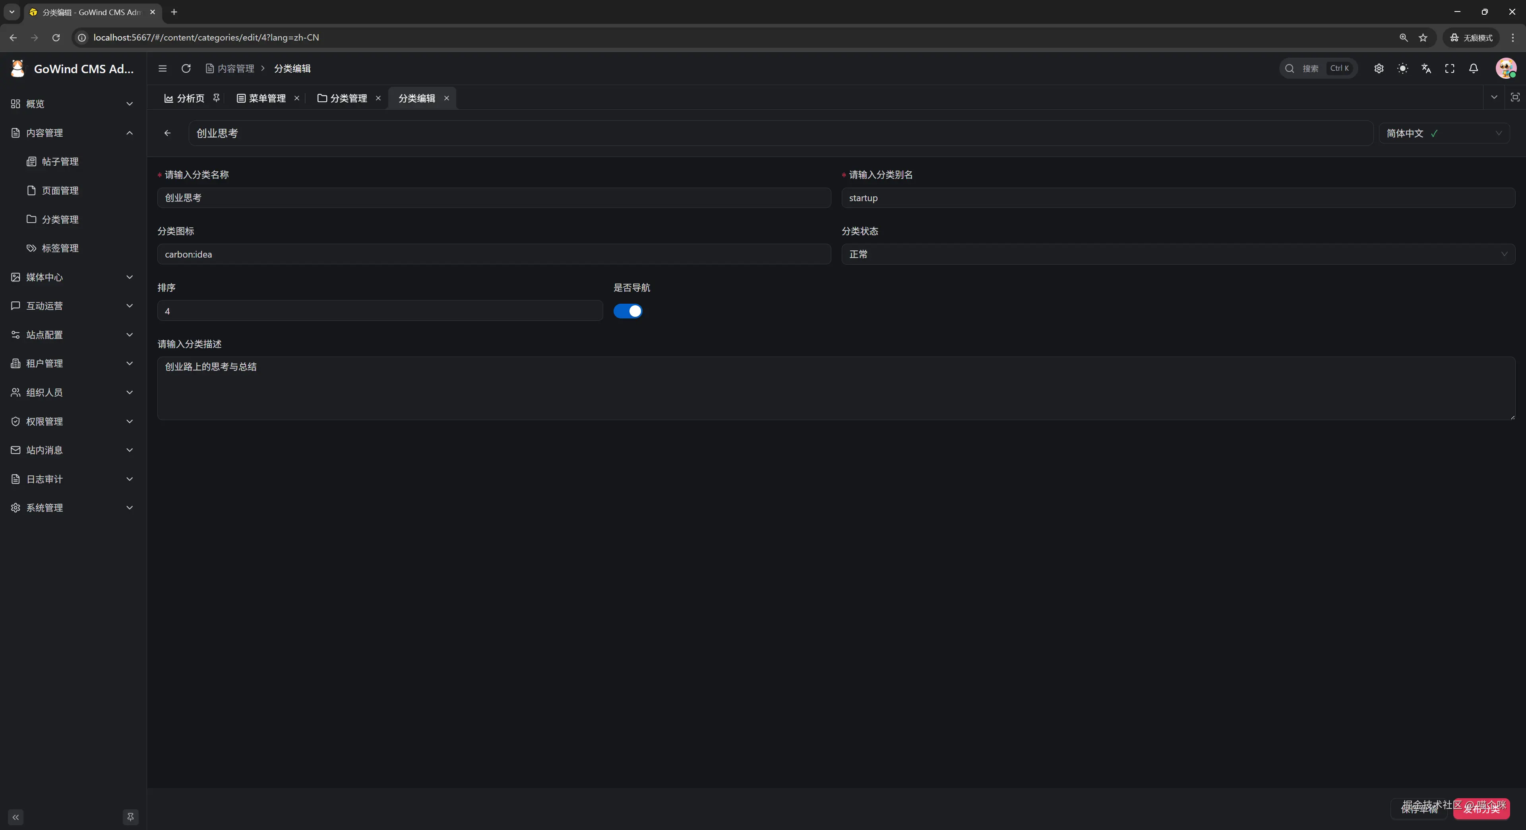Enter fullscreen using the fullscreen icon
Image resolution: width=1526 pixels, height=830 pixels.
tap(1450, 69)
